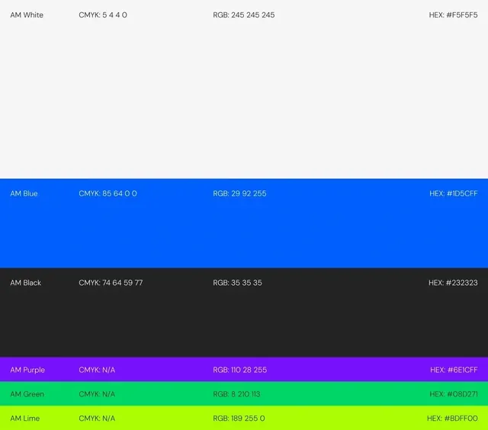488x430 pixels.
Task: Select the 'AM Lime' color name label
Action: (25, 418)
